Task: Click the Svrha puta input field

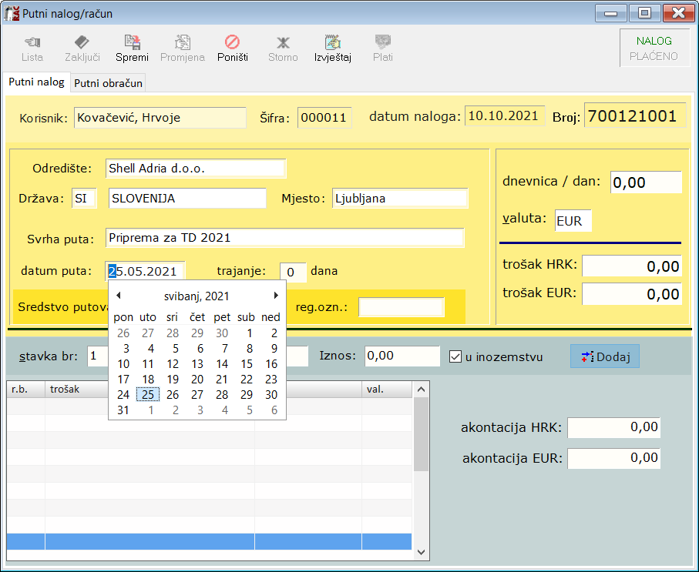Action: (x=284, y=237)
